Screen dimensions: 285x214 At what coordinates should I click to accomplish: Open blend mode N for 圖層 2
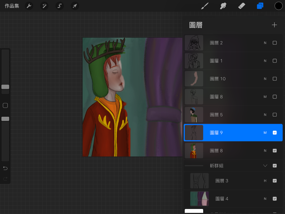[x=265, y=43]
